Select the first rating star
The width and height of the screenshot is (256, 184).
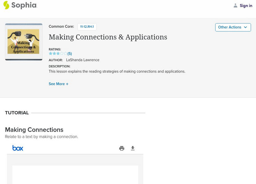point(50,53)
